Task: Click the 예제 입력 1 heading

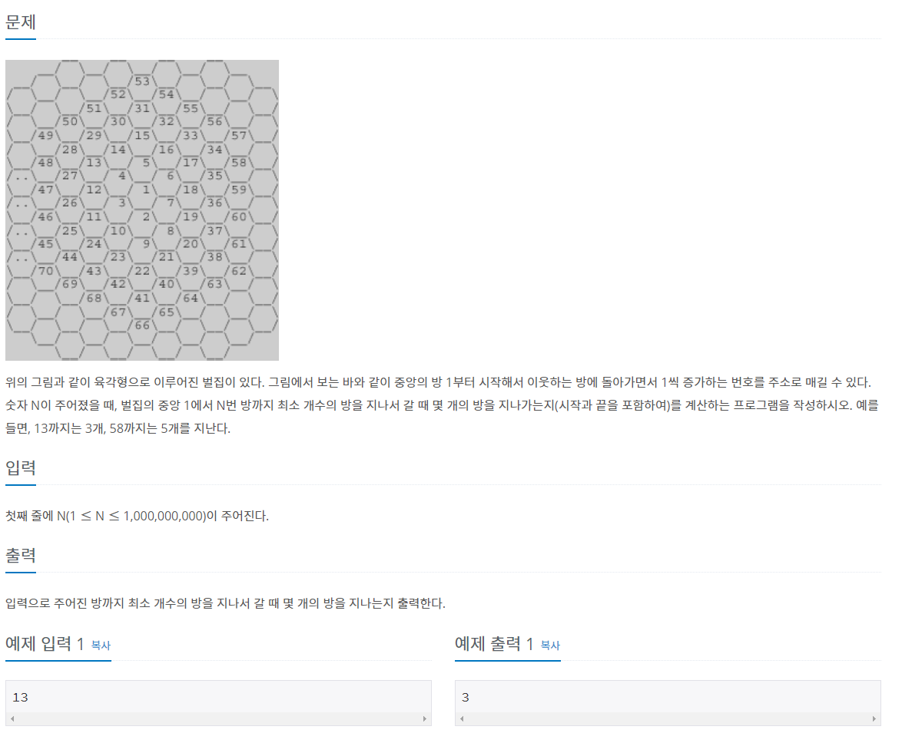Action: [x=45, y=643]
